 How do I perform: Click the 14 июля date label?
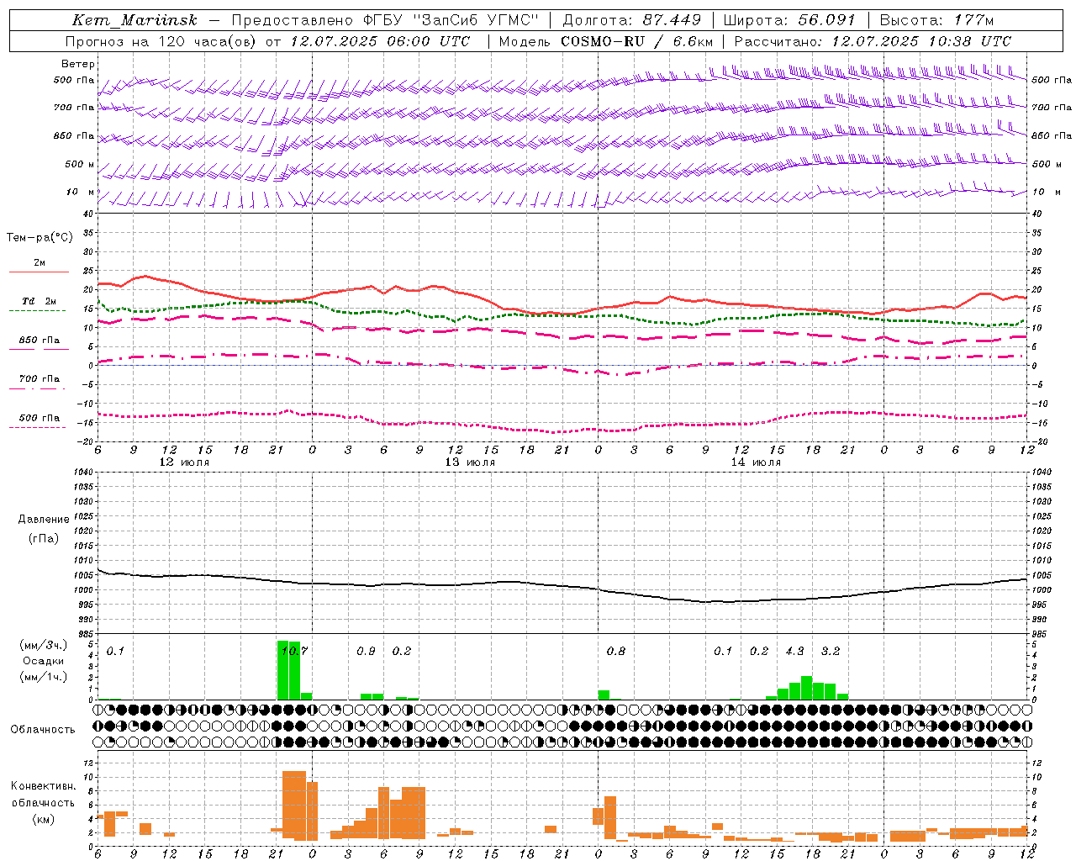coord(756,462)
